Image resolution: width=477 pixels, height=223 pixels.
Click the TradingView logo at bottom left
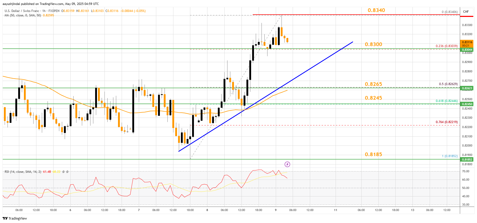coord(15,218)
